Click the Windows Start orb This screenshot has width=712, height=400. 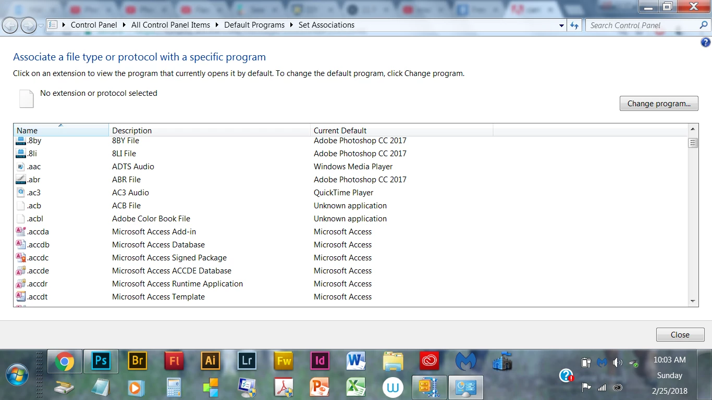pos(17,375)
